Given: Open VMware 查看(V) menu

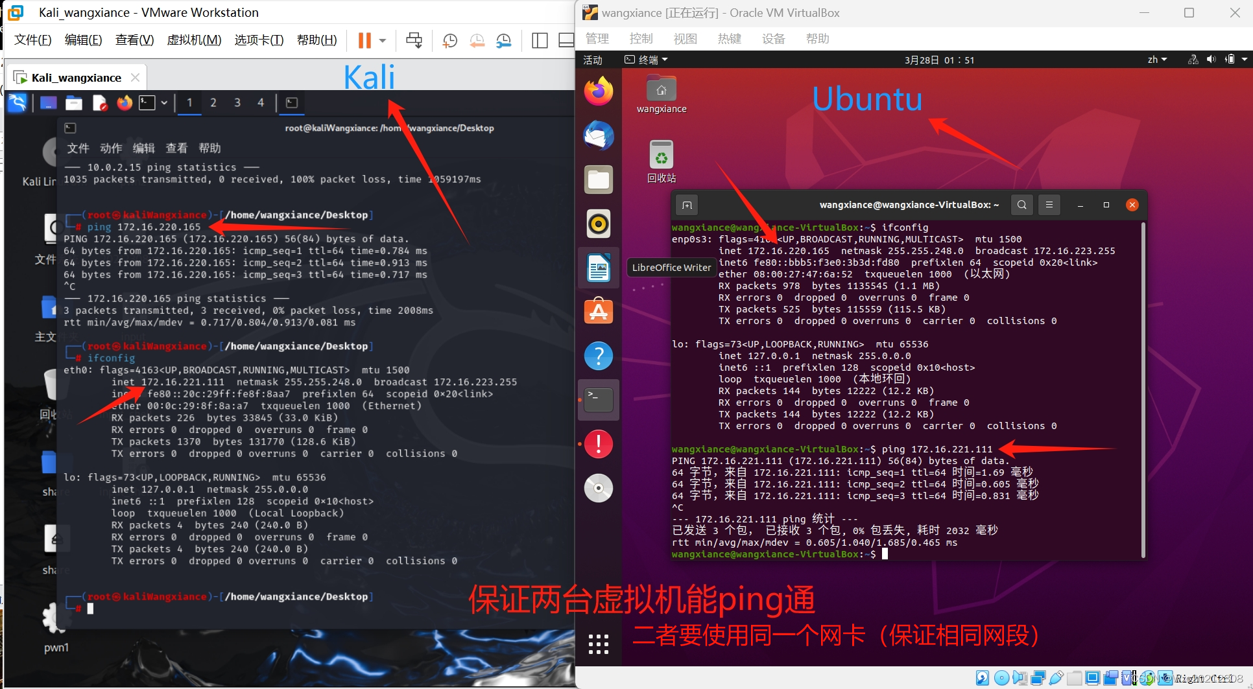Looking at the screenshot, I should point(135,40).
